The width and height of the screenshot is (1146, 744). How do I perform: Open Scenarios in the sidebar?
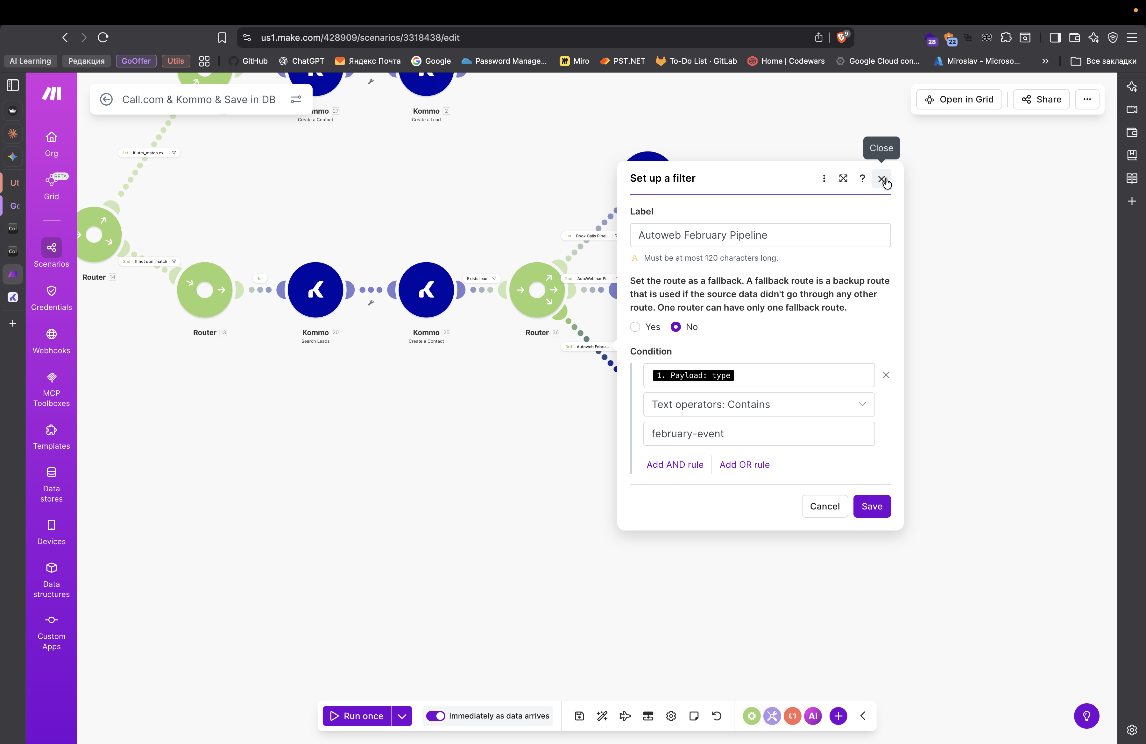[x=51, y=253]
